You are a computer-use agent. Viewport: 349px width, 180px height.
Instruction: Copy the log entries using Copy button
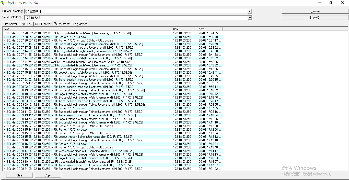point(48,175)
